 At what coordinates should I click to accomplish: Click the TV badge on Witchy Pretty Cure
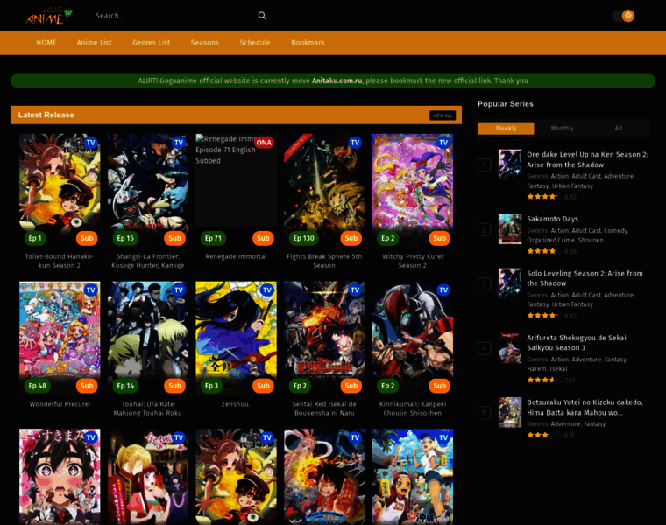(x=443, y=143)
